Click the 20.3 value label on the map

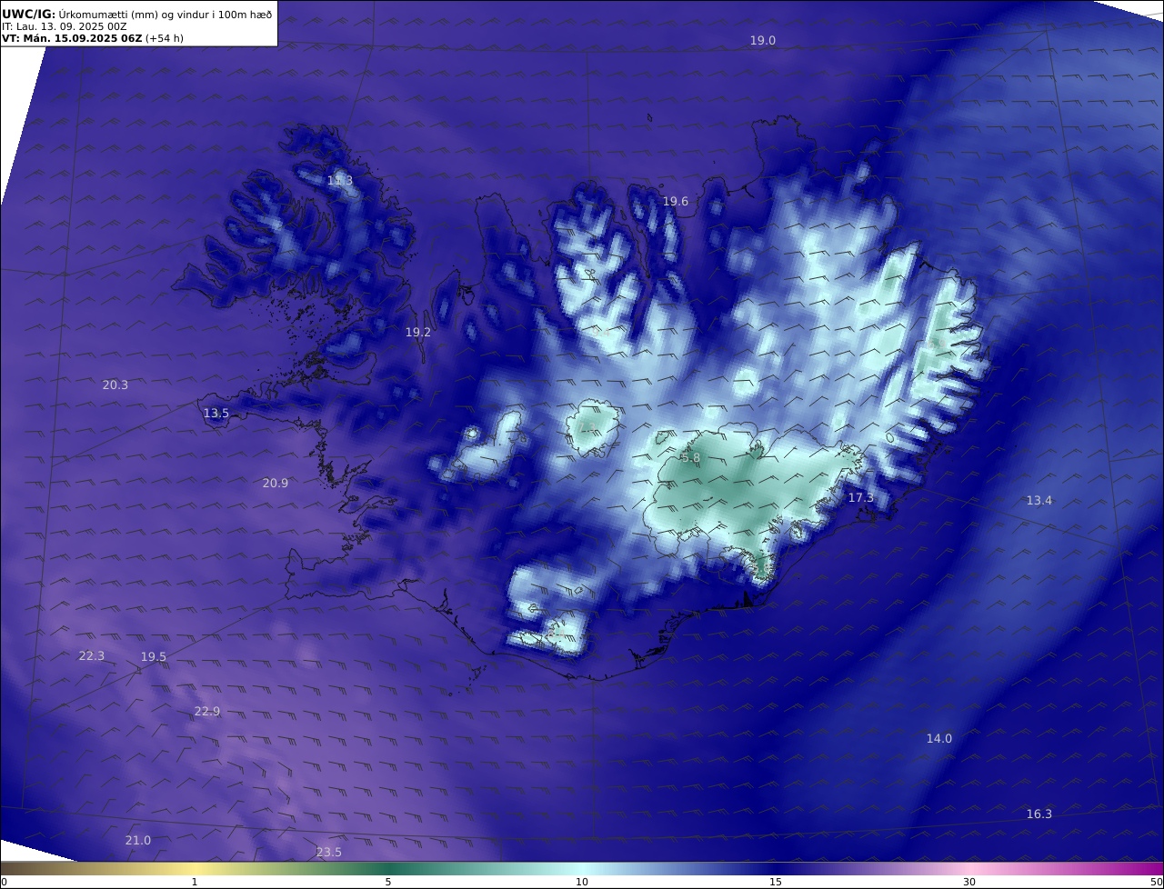click(x=115, y=385)
